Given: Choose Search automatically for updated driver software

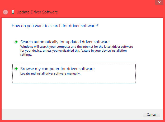Looking at the screenshot, I should [74, 48].
